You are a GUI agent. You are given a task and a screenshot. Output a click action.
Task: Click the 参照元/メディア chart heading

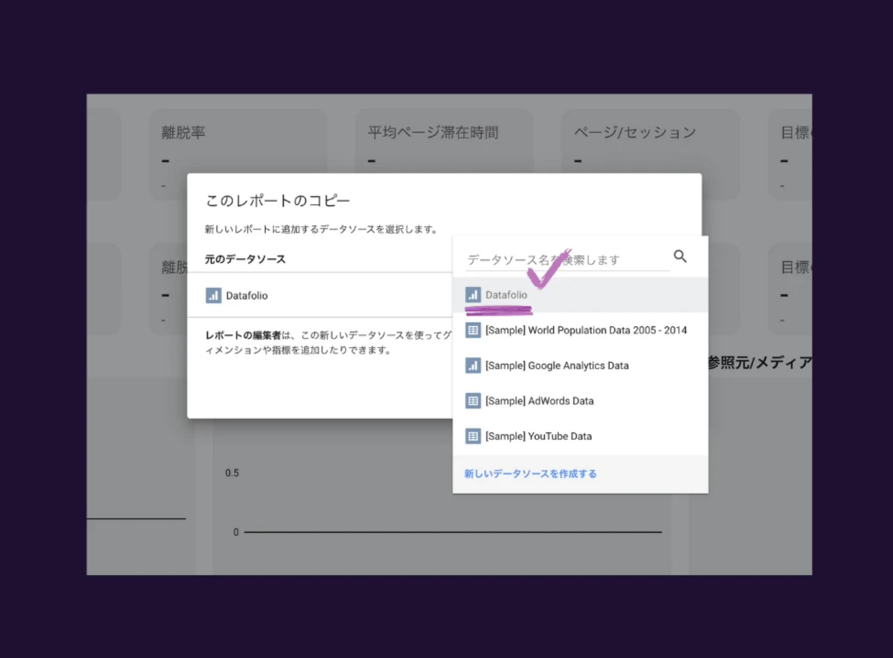(759, 363)
